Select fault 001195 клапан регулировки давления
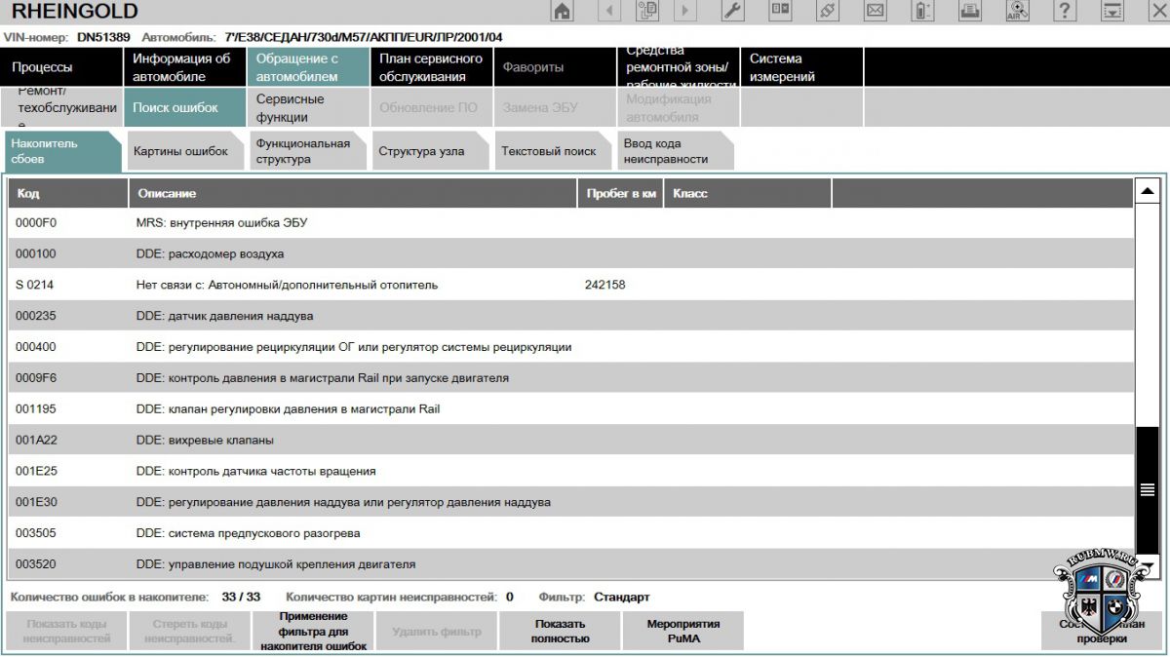 pyautogui.click(x=571, y=409)
